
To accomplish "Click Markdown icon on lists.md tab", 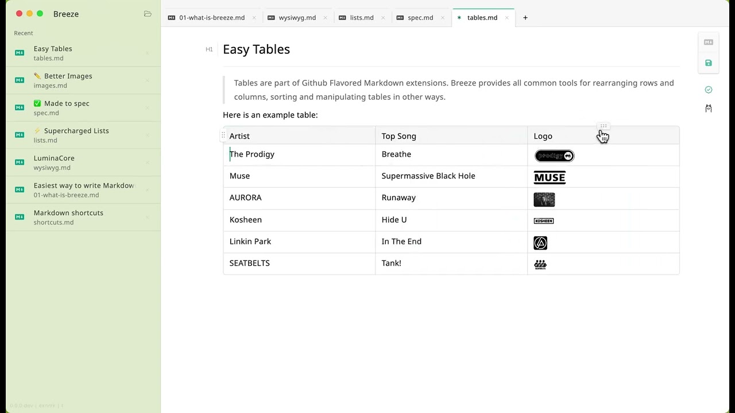I will tap(342, 18).
